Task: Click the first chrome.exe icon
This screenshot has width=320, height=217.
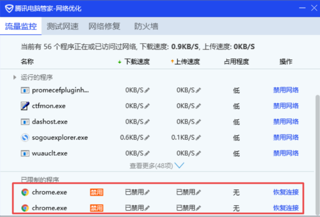Action: pos(25,192)
